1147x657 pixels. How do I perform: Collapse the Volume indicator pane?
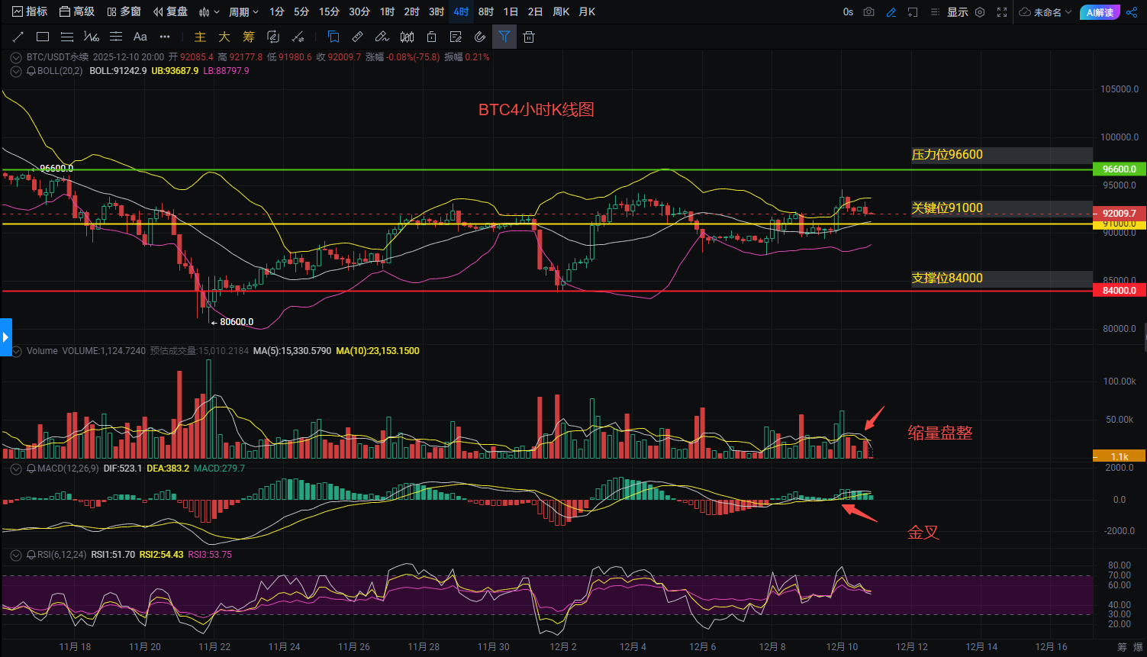coord(16,351)
